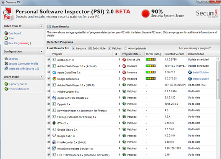Click the Apple Software Update 2.x icon
This screenshot has width=221, height=159.
pos(54,98)
